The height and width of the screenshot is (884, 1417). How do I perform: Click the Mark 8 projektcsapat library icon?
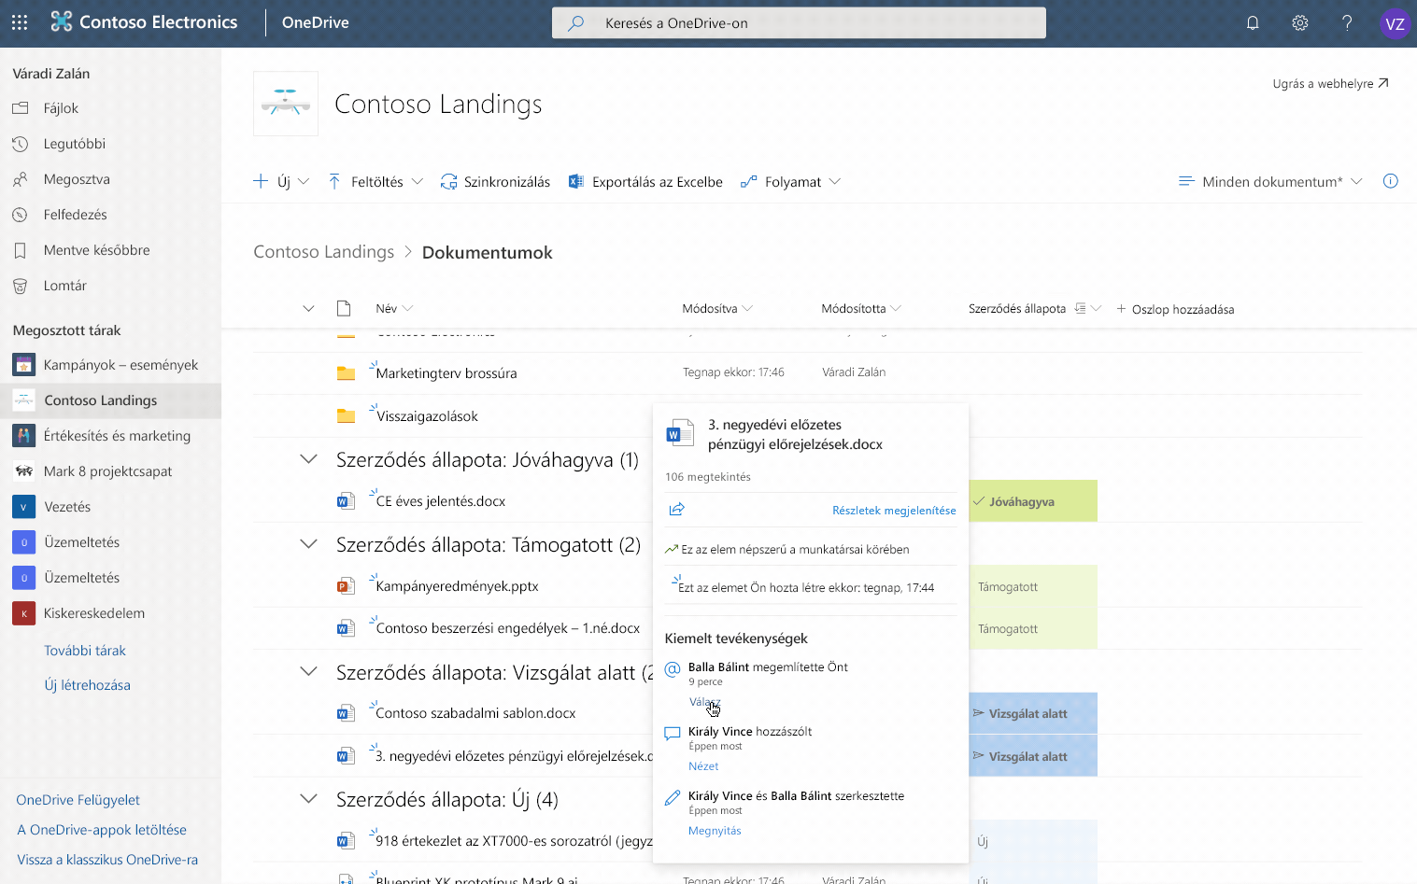(24, 471)
